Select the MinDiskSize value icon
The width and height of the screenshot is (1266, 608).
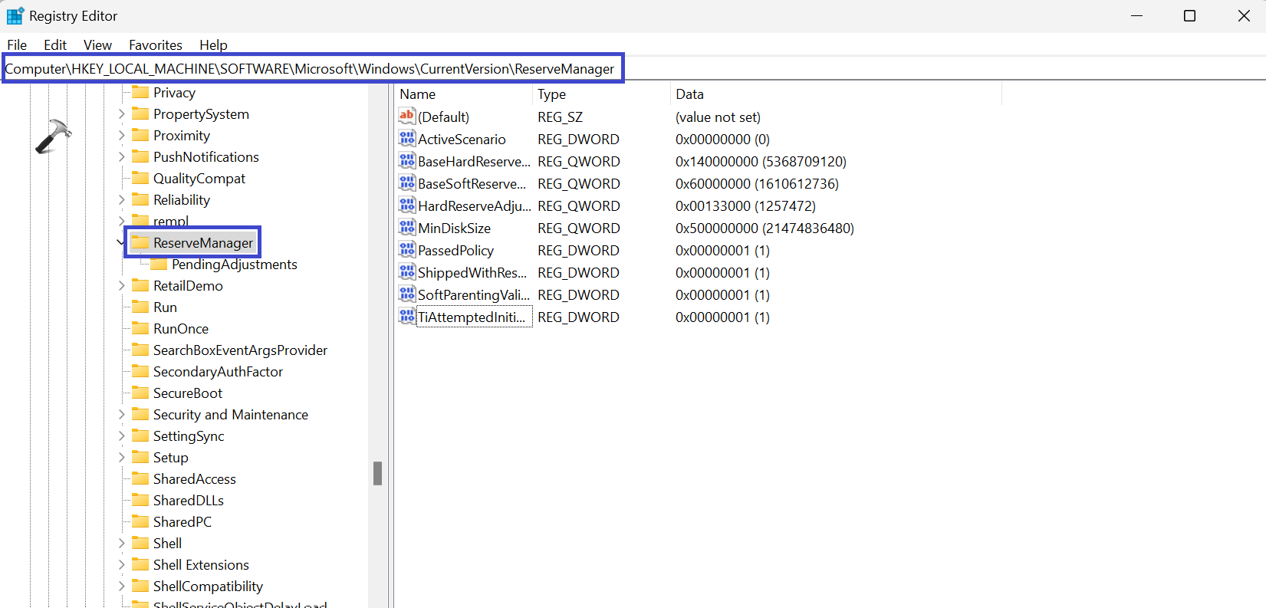(406, 228)
